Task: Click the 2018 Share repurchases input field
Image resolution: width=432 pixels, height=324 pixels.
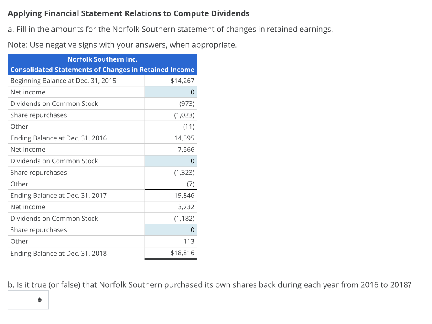Action: [171, 230]
